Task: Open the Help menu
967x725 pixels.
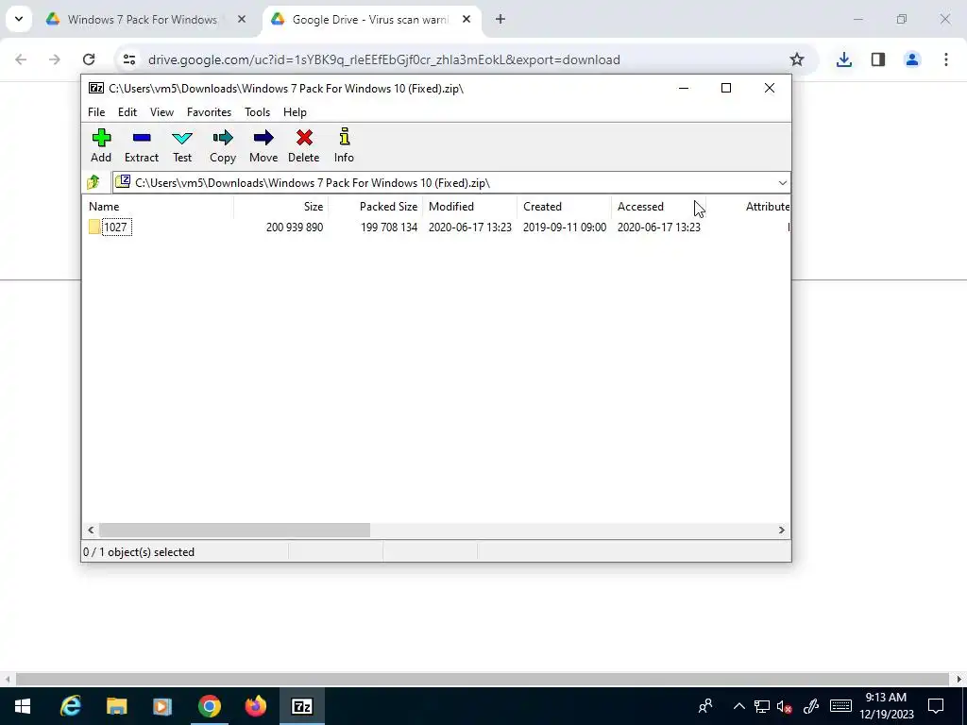Action: click(295, 112)
